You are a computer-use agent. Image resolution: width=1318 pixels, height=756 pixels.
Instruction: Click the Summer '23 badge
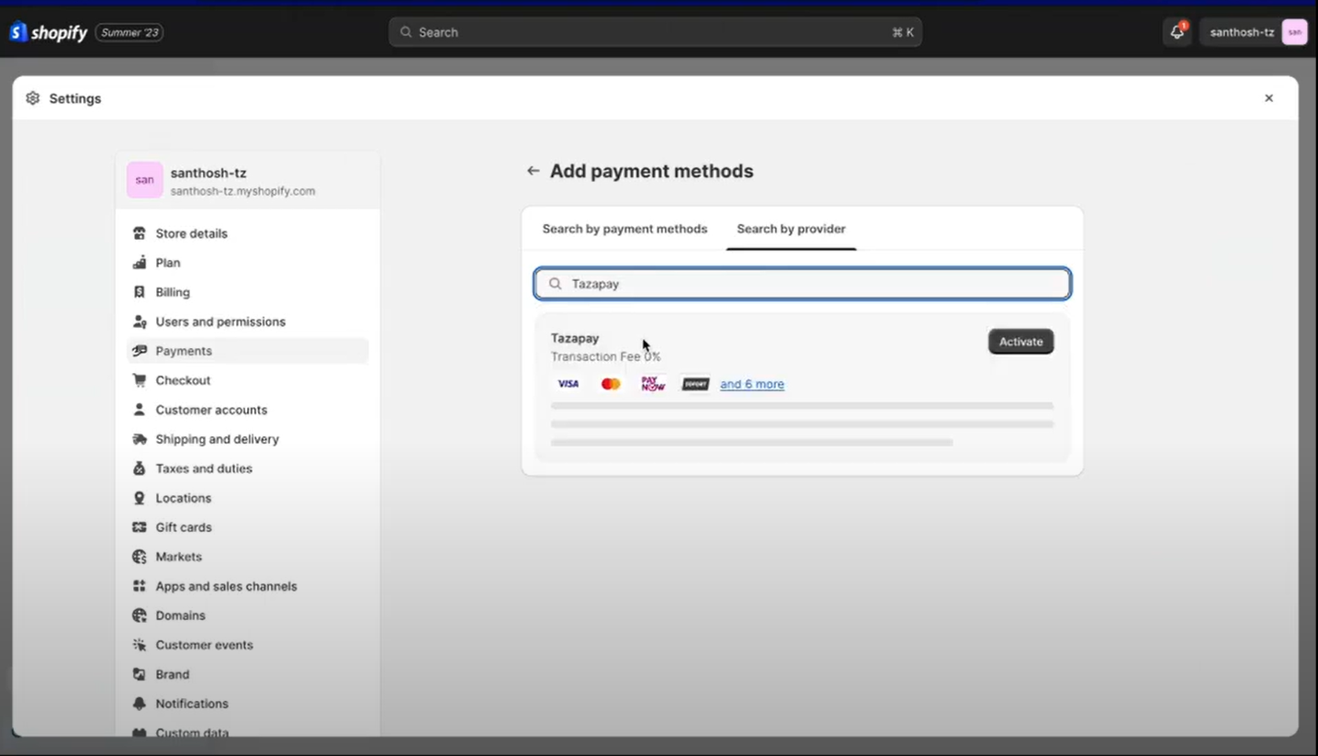tap(130, 32)
